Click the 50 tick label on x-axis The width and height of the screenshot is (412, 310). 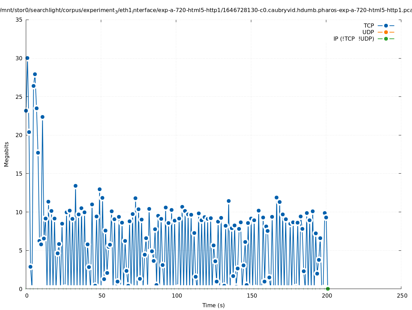pos(102,296)
